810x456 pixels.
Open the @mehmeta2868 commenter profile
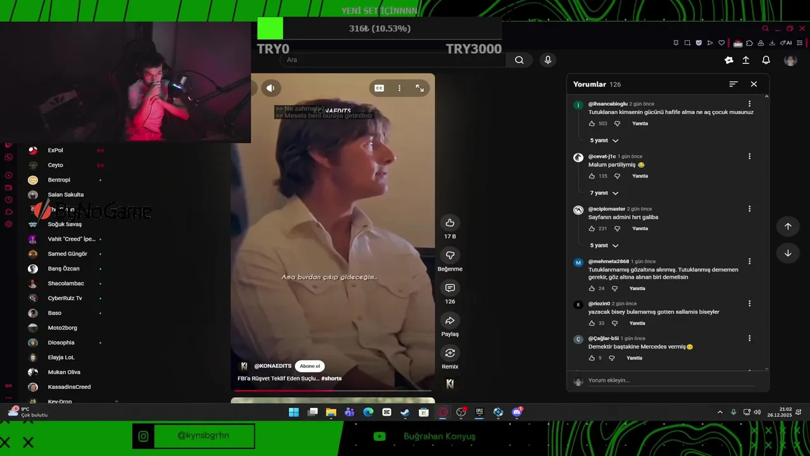[608, 262]
